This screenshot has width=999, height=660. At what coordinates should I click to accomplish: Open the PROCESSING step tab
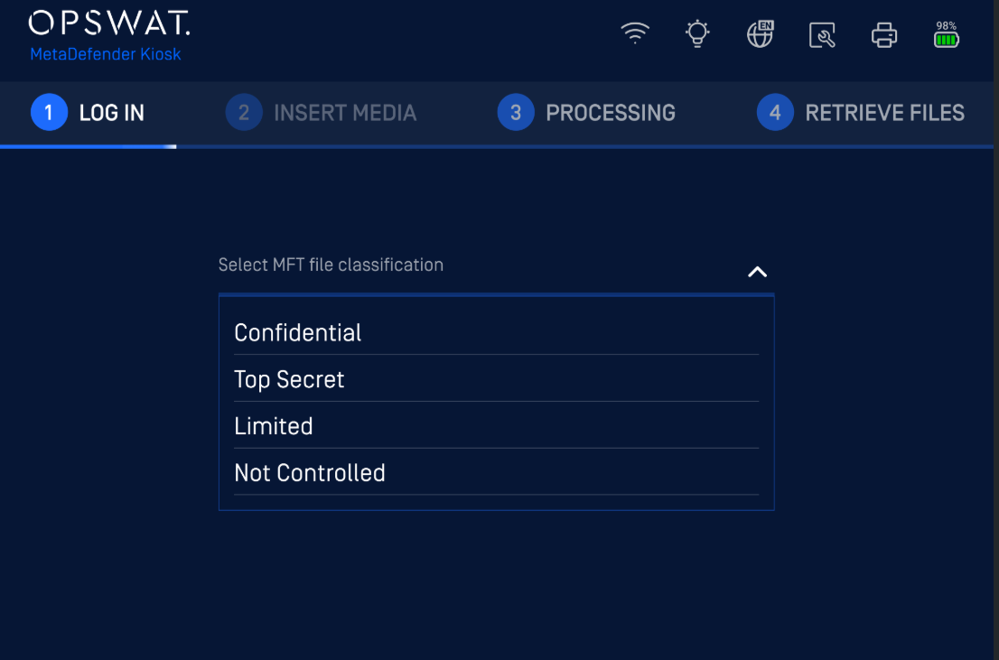pyautogui.click(x=611, y=113)
